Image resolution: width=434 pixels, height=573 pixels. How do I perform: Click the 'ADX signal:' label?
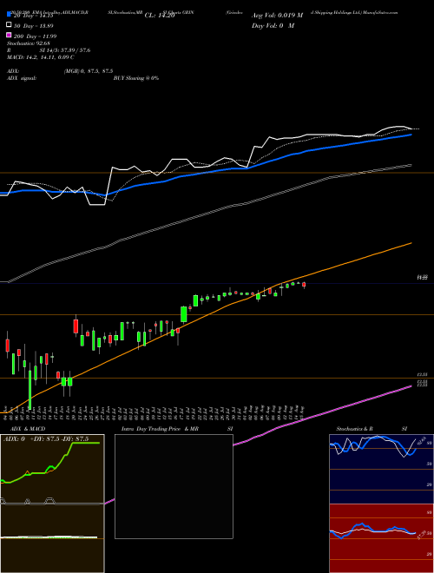click(x=22, y=78)
